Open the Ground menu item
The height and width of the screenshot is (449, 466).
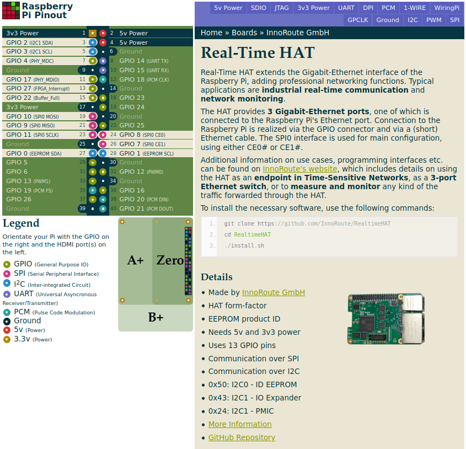[x=388, y=20]
